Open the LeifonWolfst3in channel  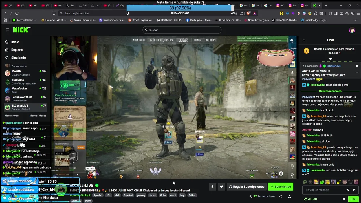[x=25, y=99]
